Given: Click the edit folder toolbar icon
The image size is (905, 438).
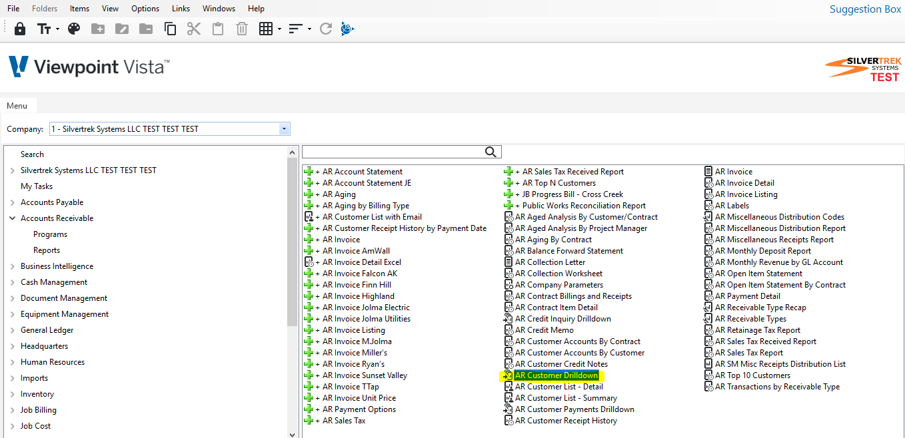Looking at the screenshot, I should (x=122, y=29).
